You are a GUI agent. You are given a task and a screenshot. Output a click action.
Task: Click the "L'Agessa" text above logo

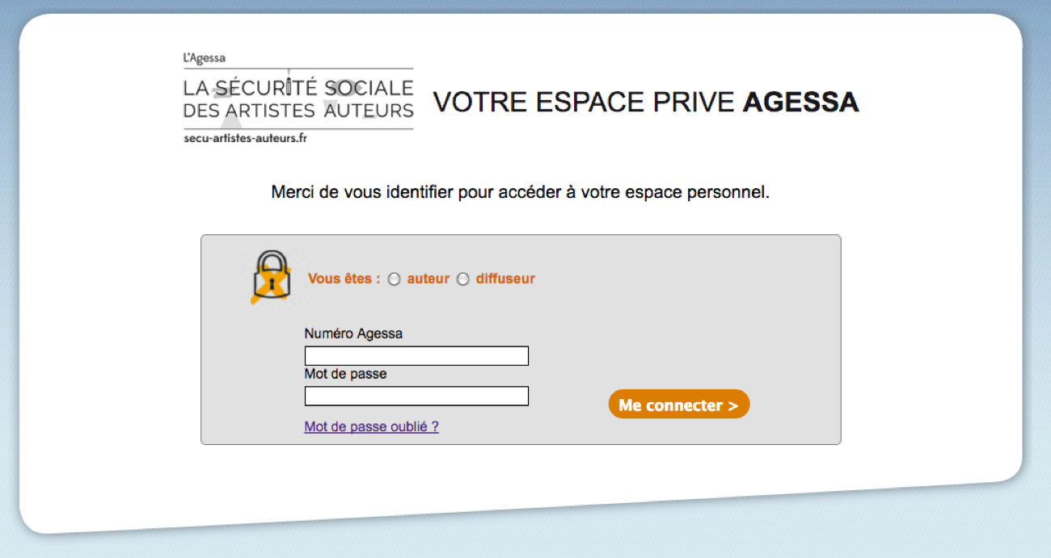click(205, 58)
